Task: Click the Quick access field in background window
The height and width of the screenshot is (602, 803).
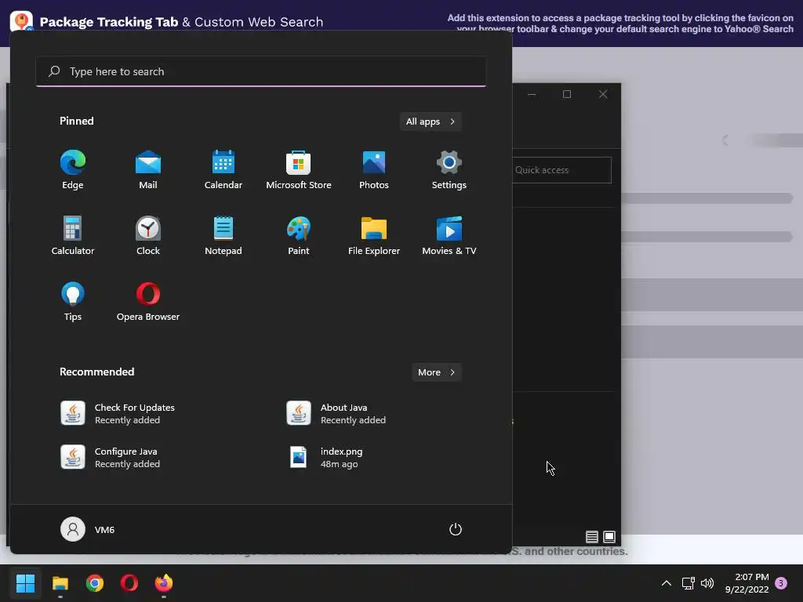Action: [x=561, y=170]
